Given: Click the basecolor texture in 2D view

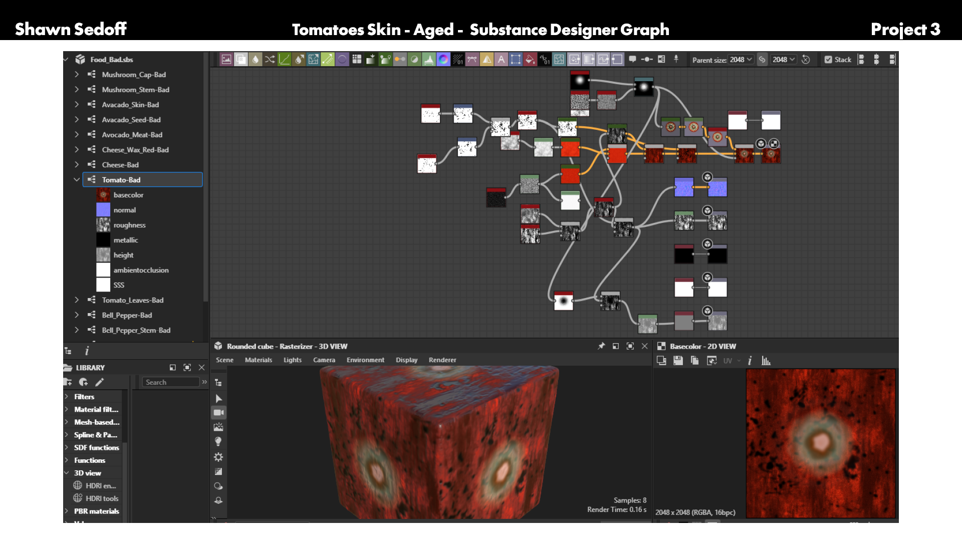Looking at the screenshot, I should [821, 443].
